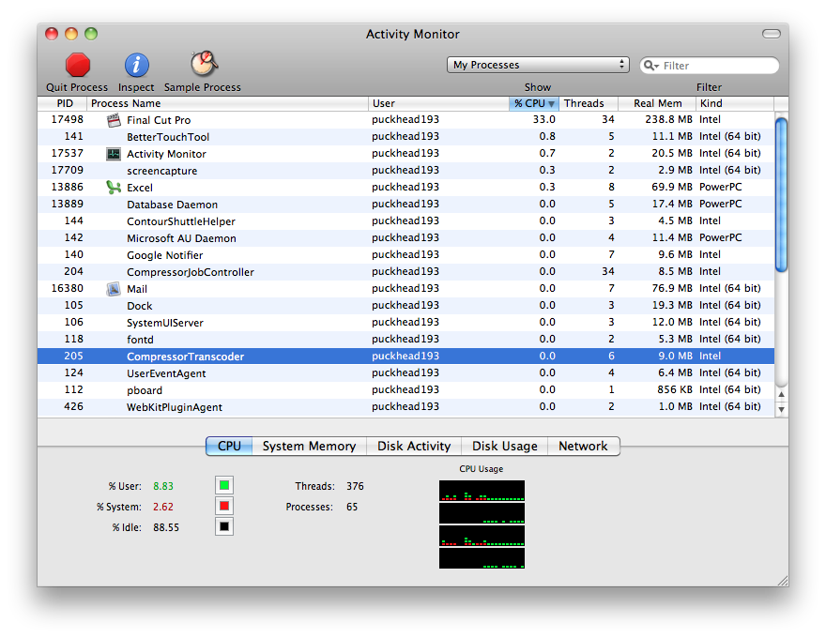Select the fontd process row
Screen dimensions: 826x638
[x=405, y=339]
